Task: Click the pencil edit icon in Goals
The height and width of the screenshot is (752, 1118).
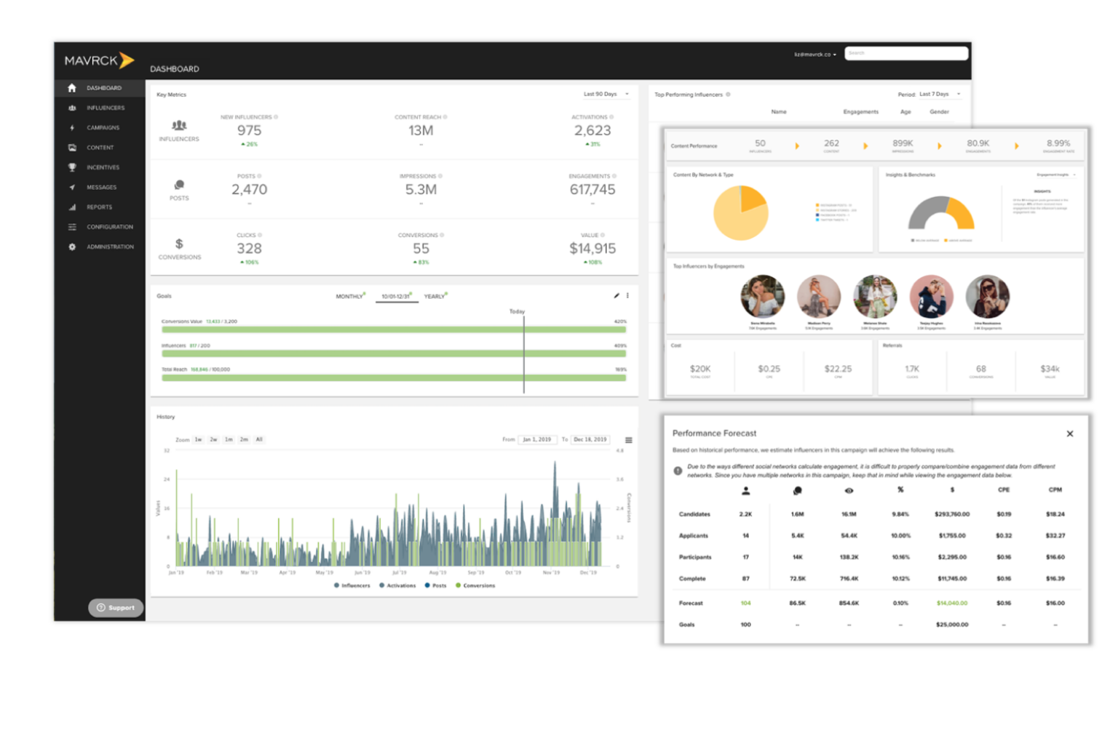Action: (617, 296)
